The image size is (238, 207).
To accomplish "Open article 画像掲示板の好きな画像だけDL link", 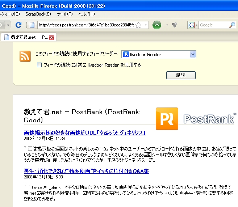I will pos(85,133).
